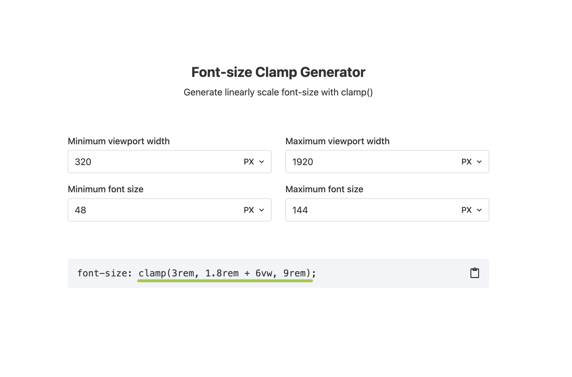Click the minimum viewport width input field
Image resolution: width=572 pixels, height=377 pixels.
click(x=130, y=162)
